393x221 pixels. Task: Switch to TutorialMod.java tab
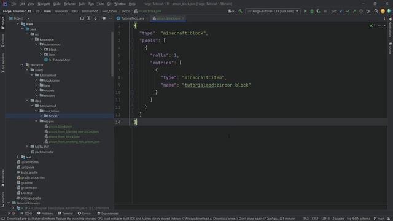[x=133, y=18]
